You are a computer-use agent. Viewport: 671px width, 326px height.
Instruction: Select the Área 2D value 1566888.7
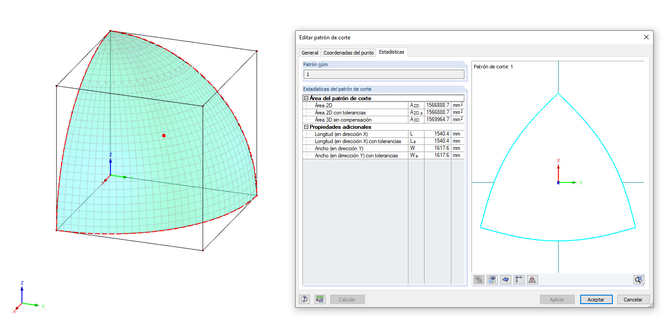pyautogui.click(x=437, y=106)
